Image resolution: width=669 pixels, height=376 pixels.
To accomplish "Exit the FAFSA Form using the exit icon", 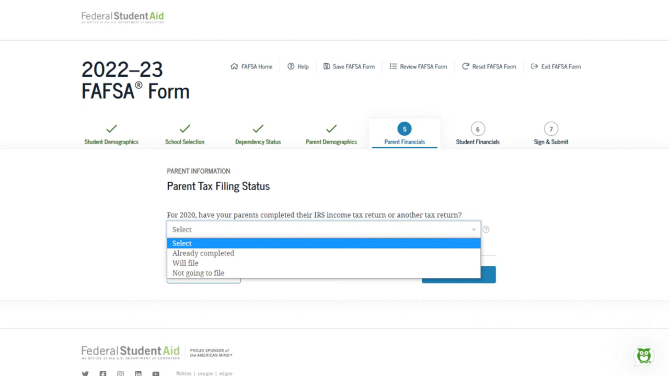I will (534, 66).
